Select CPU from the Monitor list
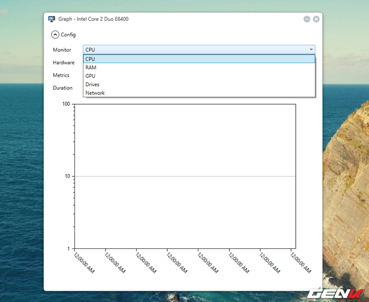369x302 pixels. tap(91, 59)
